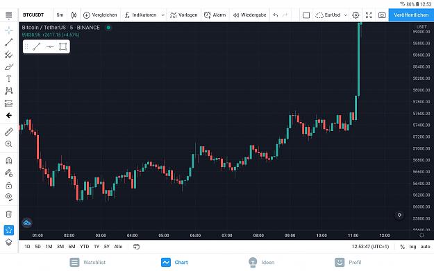
Task: Click the BTCUSDT symbol search field
Action: coord(33,15)
